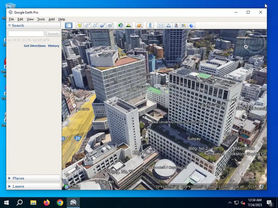Email the view with the envelope icon
The height and width of the screenshot is (208, 278).
pos(161,25)
